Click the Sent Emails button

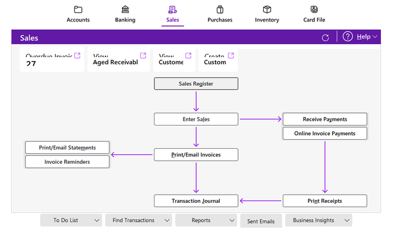[x=261, y=221]
